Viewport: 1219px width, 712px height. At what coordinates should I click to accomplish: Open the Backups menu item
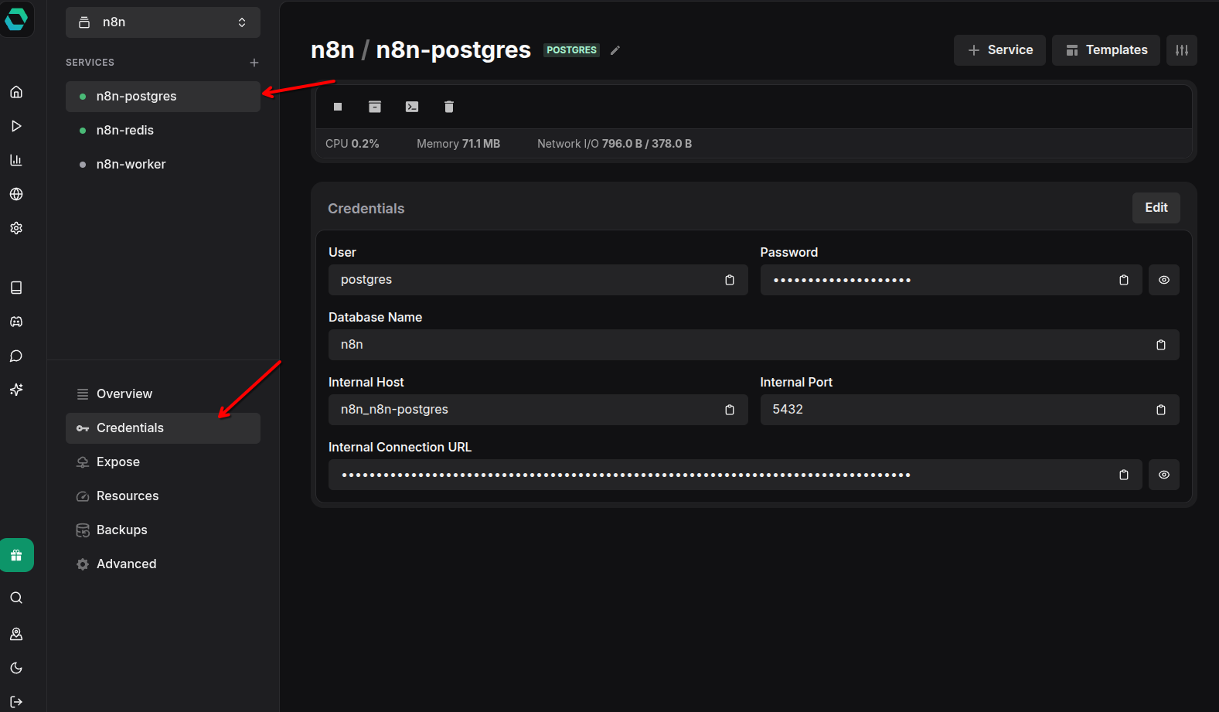163,530
